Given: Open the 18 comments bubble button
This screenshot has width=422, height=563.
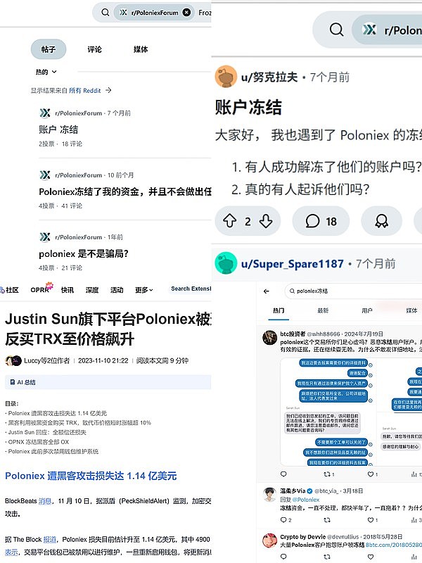Looking at the screenshot, I should 321,221.
